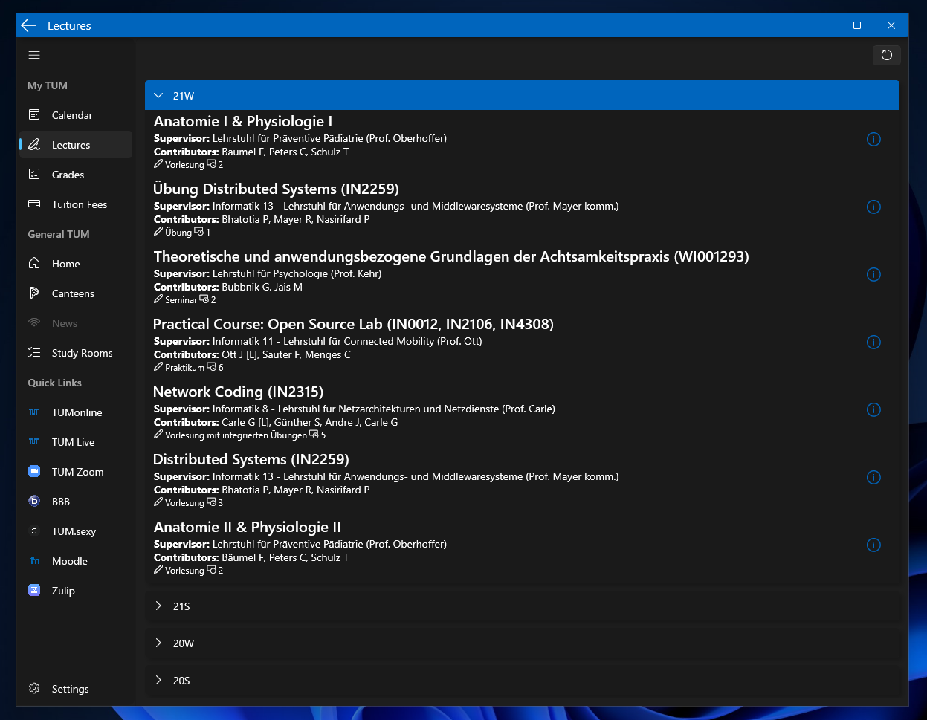Click the Canteens icon
This screenshot has width=927, height=720.
tap(34, 293)
